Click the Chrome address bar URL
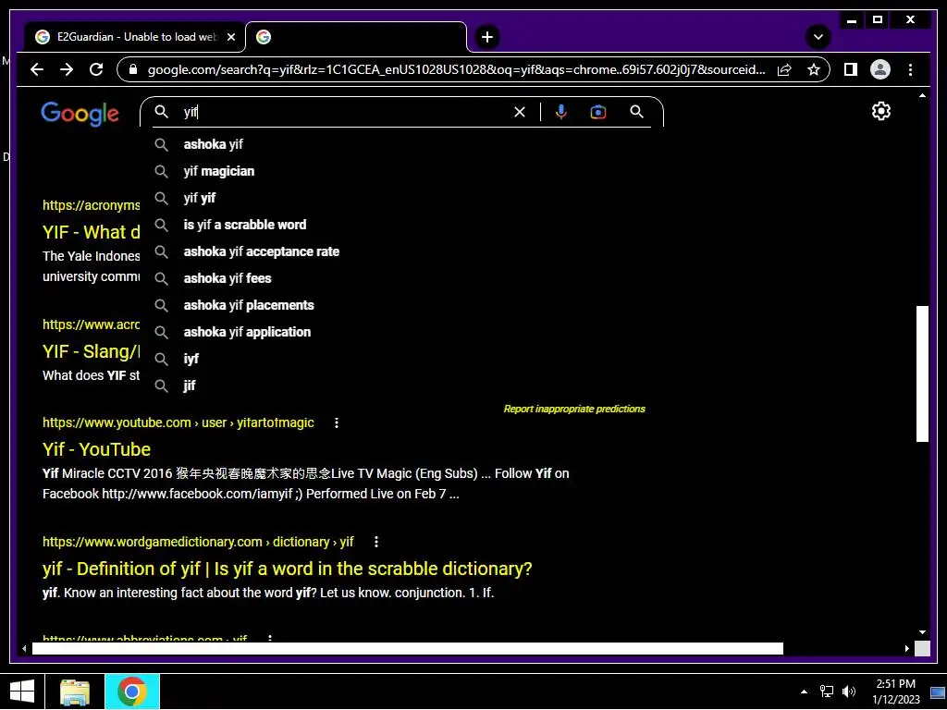Screen dimensions: 947x710 [456, 69]
